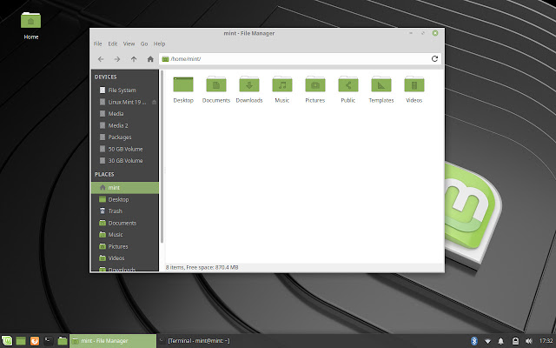This screenshot has height=348, width=556.
Task: Go forward with the right arrow button
Action: 117,59
